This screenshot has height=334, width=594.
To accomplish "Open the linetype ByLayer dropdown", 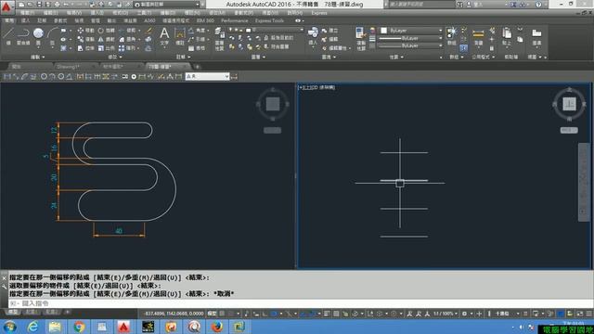I will [411, 45].
